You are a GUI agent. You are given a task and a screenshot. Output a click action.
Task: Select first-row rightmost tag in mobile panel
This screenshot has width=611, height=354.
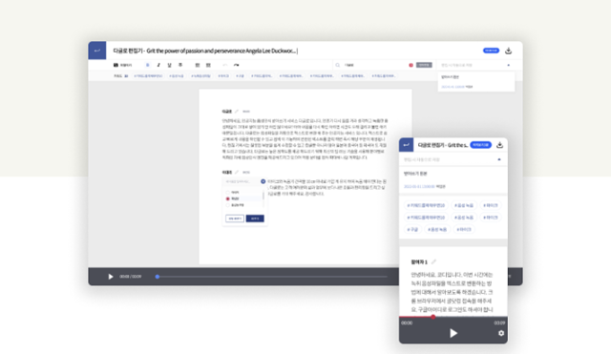(x=490, y=205)
